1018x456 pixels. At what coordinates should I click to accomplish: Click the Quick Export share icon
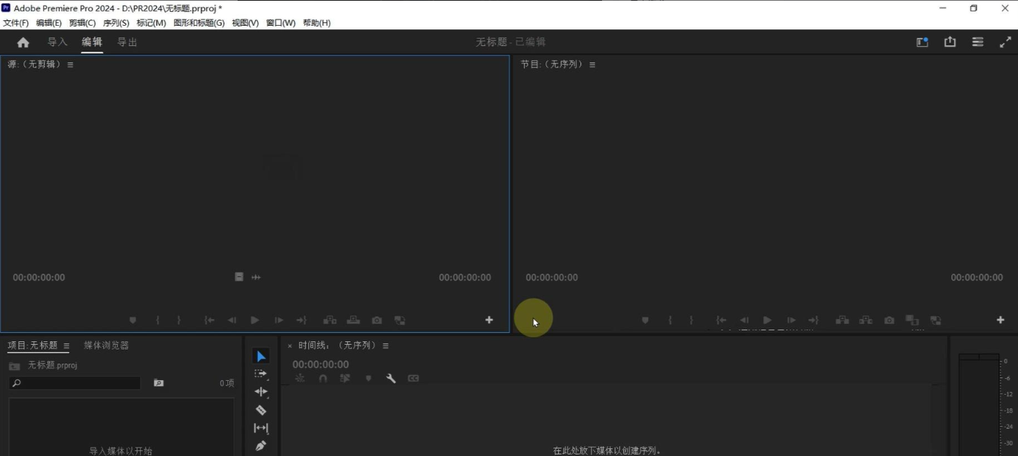[950, 42]
